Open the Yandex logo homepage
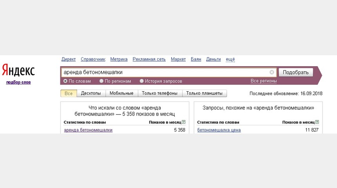 pos(18,70)
